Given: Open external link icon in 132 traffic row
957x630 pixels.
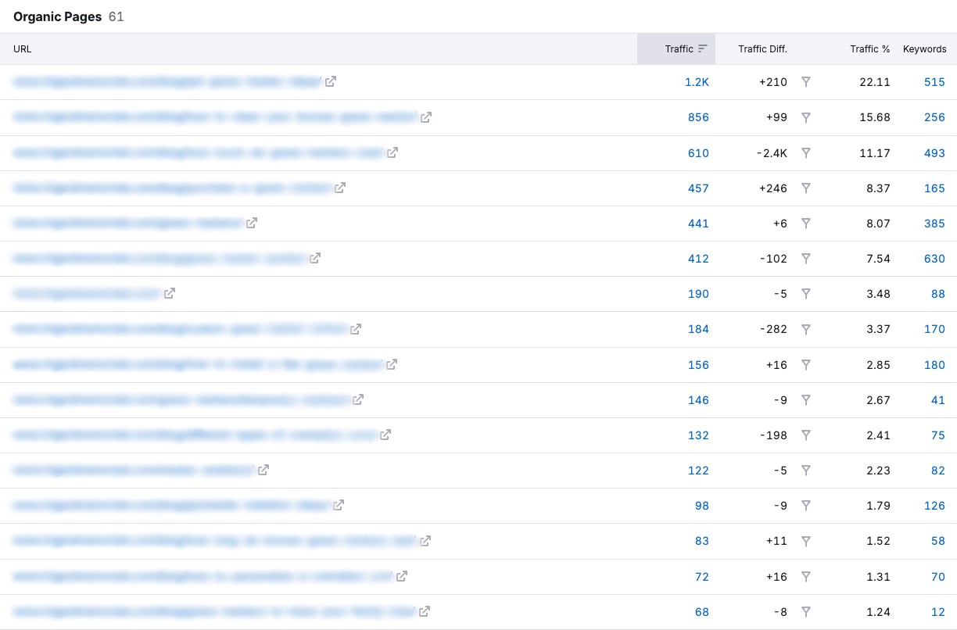Looking at the screenshot, I should tap(385, 435).
